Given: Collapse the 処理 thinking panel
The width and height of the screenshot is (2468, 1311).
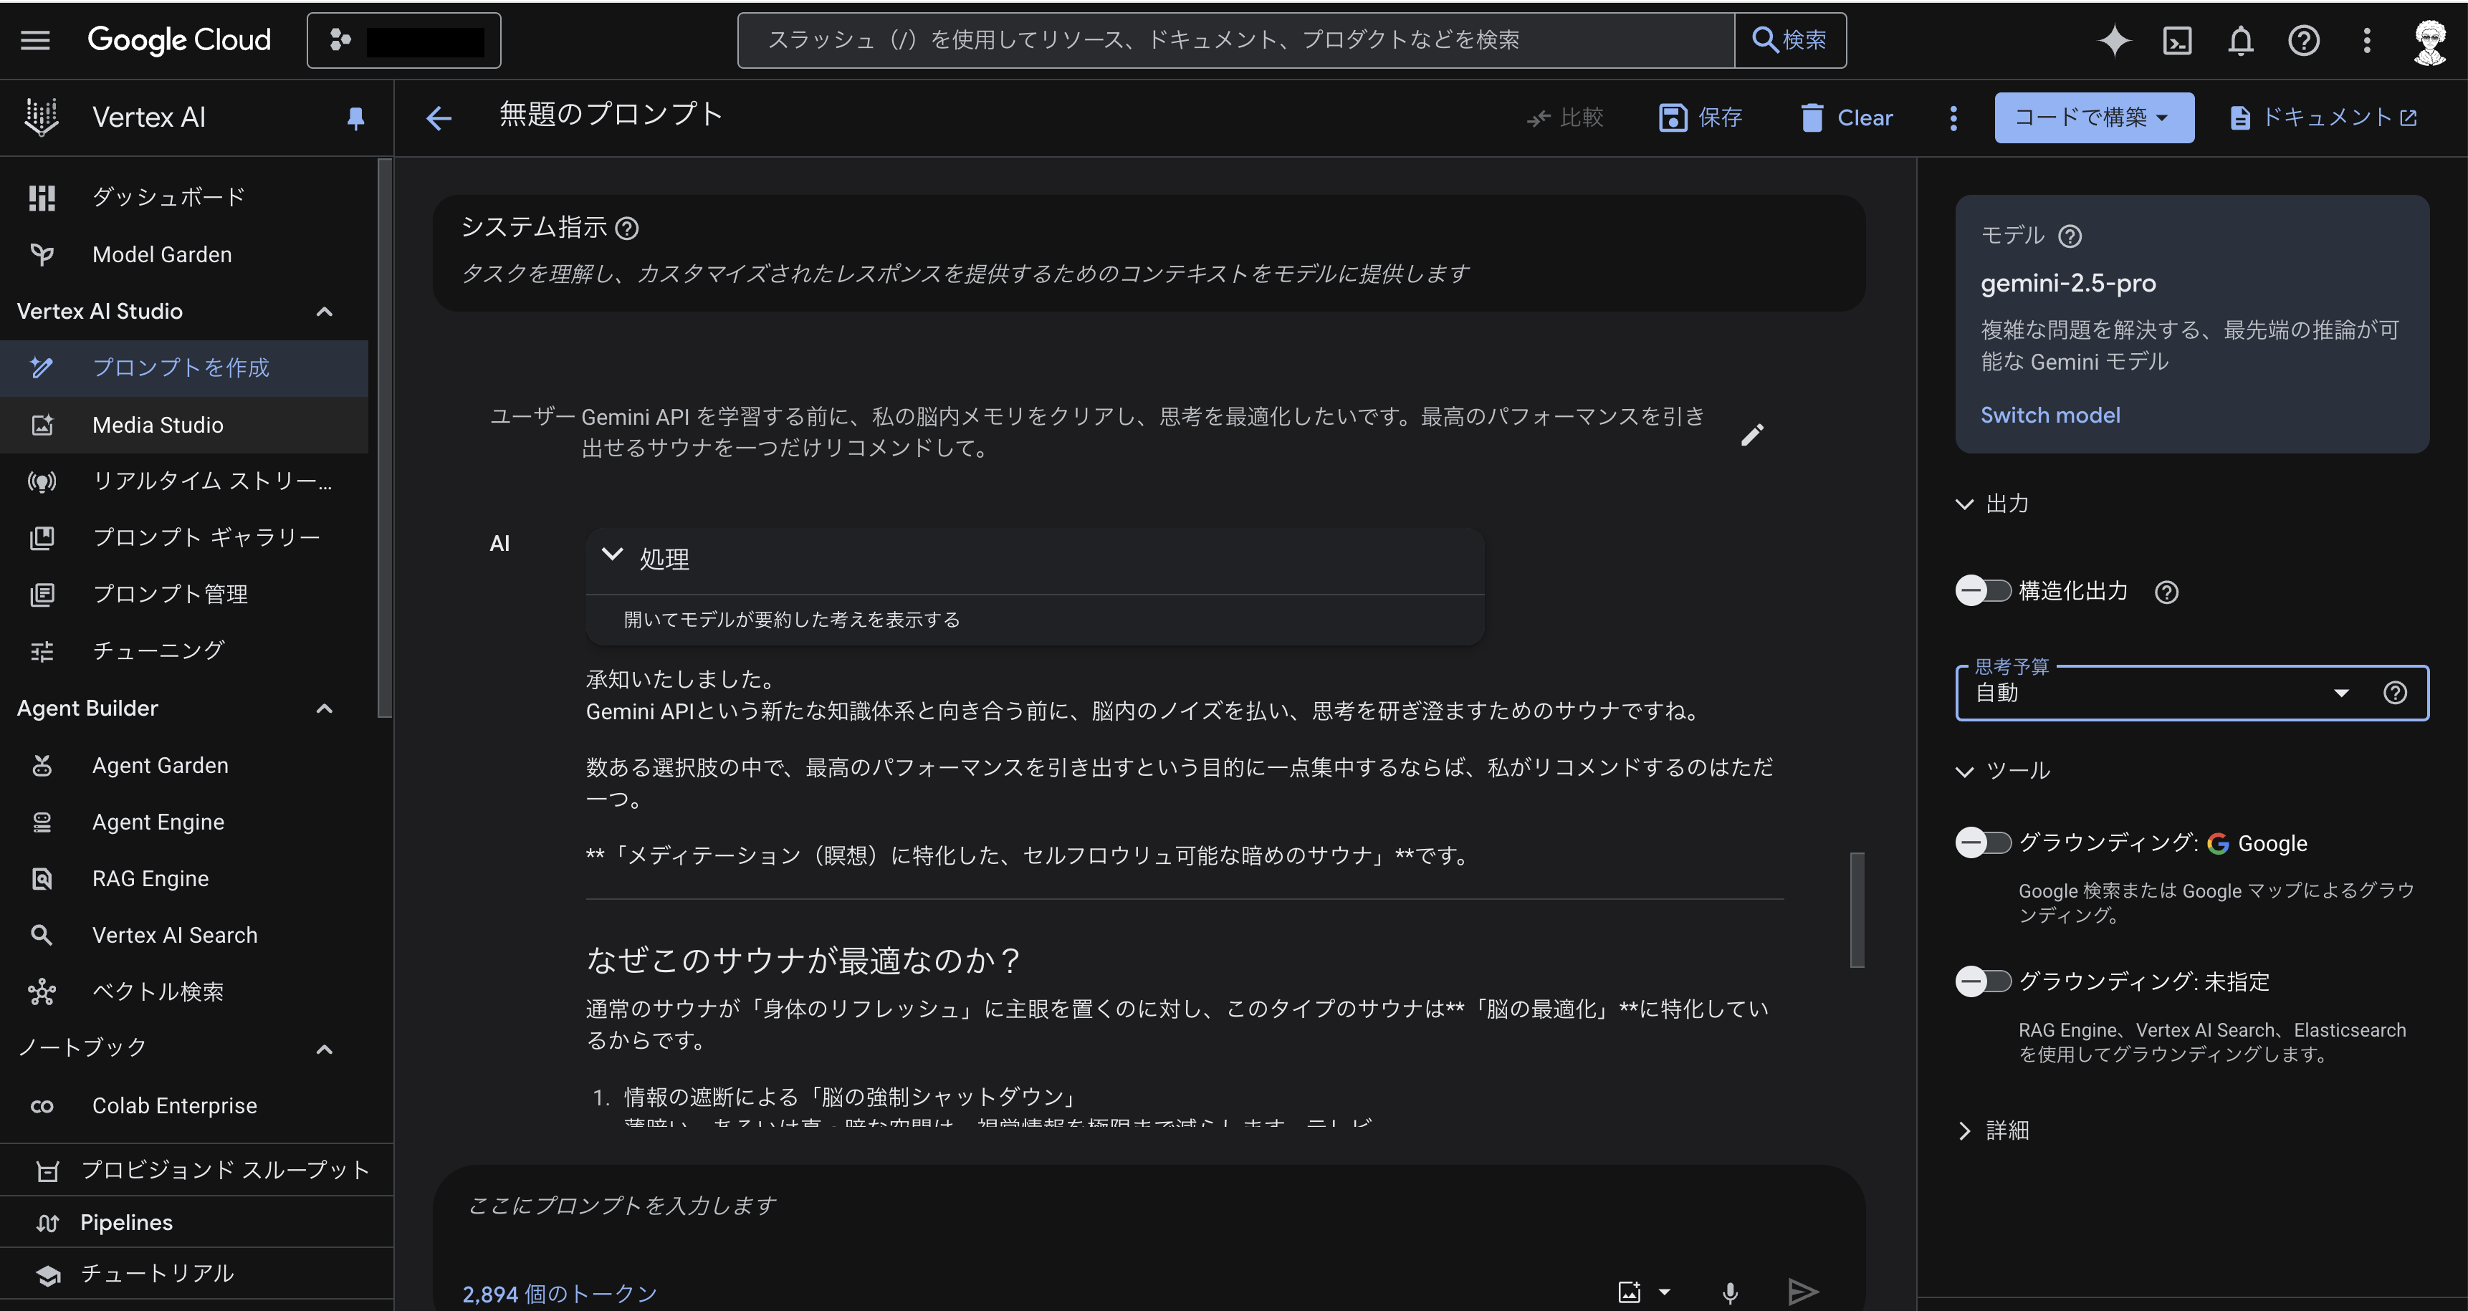Looking at the screenshot, I should [x=612, y=555].
